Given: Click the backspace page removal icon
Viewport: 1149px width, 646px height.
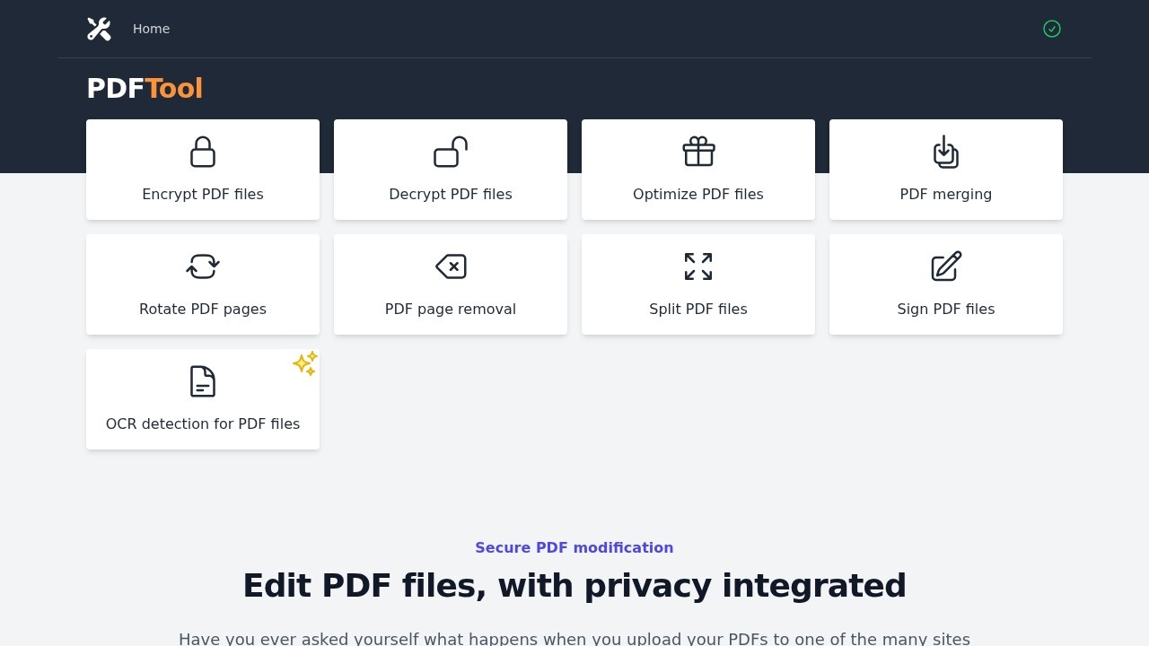Looking at the screenshot, I should 451,266.
